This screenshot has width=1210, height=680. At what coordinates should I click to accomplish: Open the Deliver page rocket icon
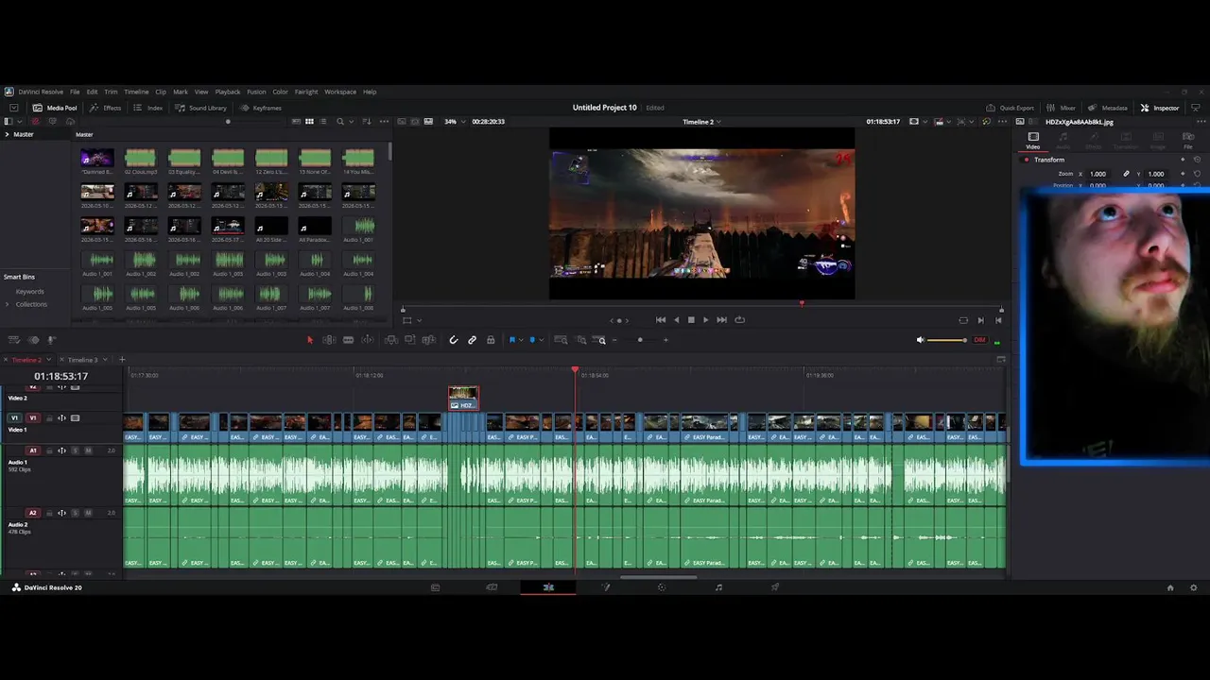[775, 587]
